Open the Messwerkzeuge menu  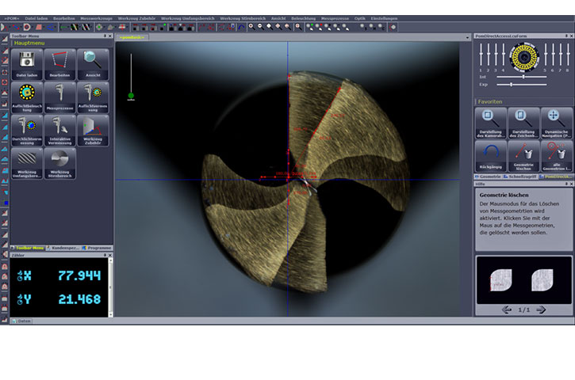(x=97, y=17)
